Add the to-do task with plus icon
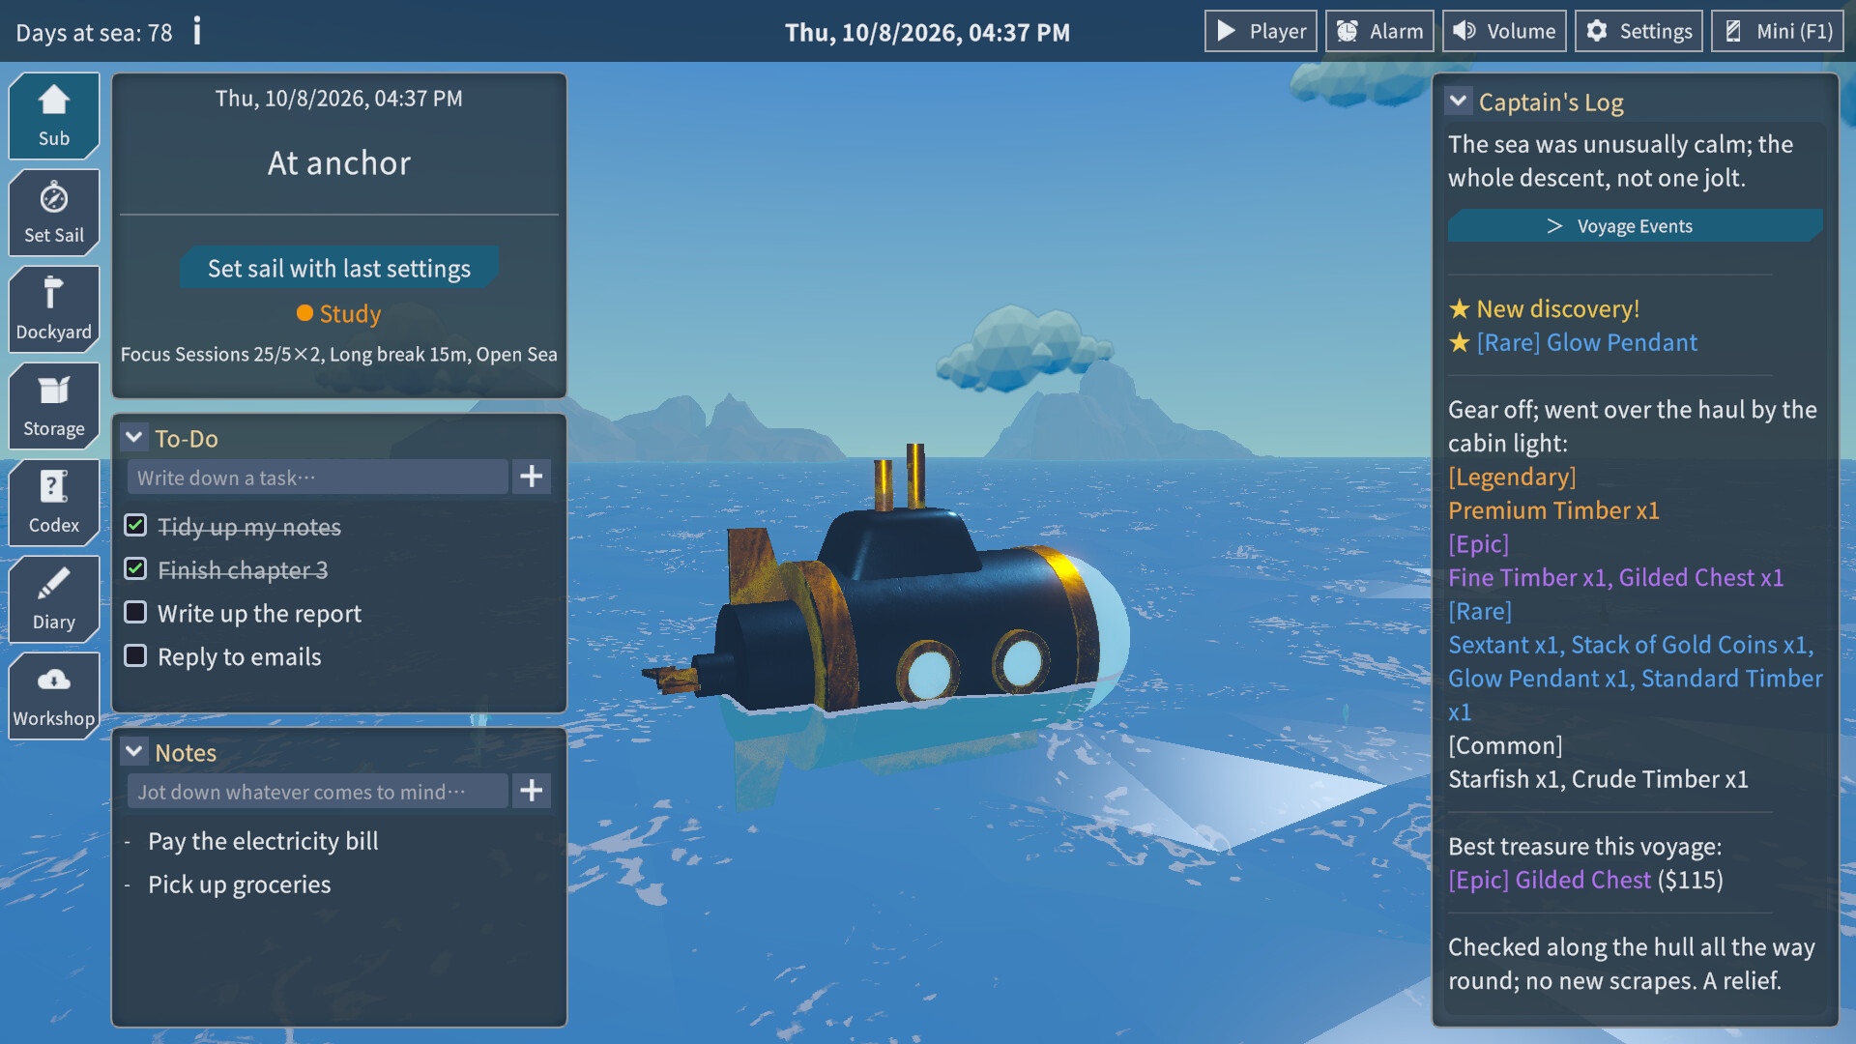The width and height of the screenshot is (1856, 1044). (x=532, y=477)
